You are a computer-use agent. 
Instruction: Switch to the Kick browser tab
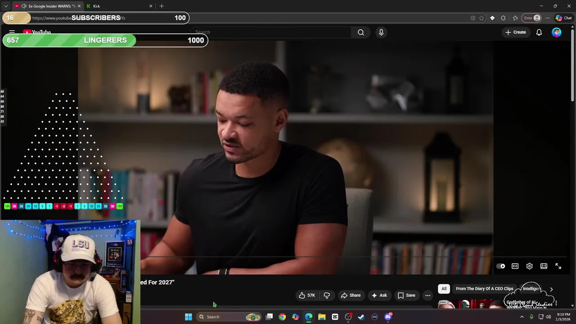coord(119,6)
